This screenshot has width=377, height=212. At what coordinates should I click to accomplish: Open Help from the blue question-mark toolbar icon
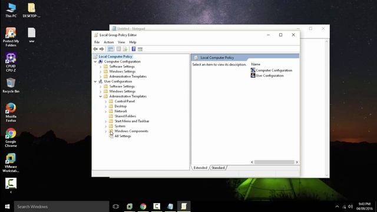134,49
